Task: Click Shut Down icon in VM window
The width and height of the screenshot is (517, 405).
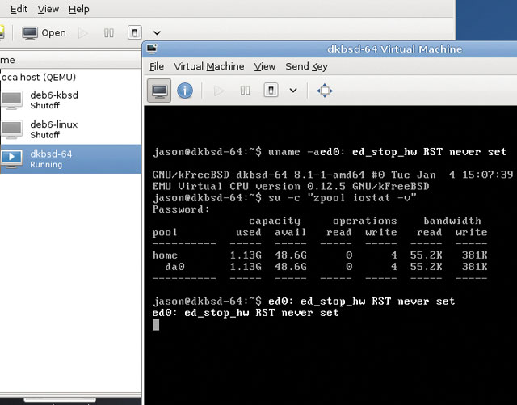Action: 271,90
